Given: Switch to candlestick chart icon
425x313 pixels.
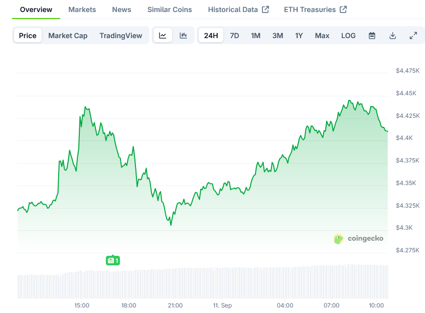Looking at the screenshot, I should point(183,36).
